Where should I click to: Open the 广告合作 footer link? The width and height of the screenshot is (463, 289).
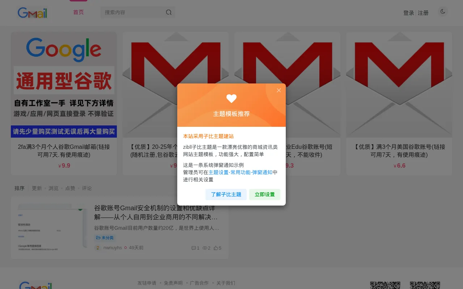[199, 283]
